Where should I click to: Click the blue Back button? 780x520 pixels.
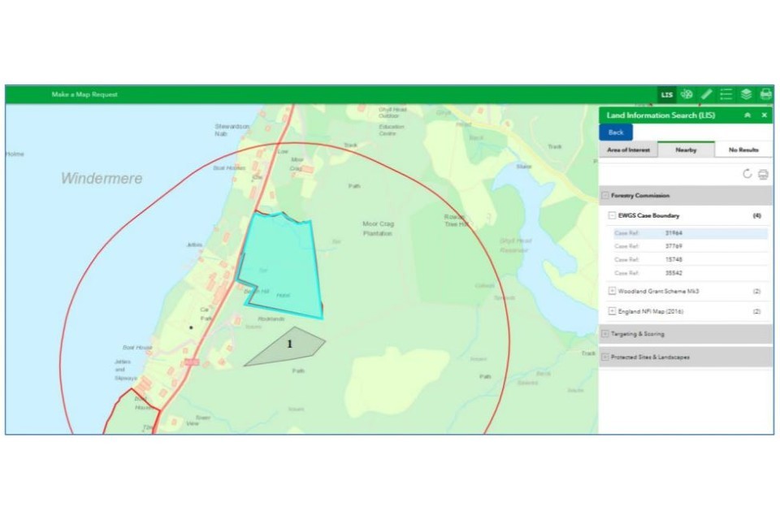coord(616,132)
